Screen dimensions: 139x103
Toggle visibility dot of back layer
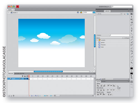23,79
